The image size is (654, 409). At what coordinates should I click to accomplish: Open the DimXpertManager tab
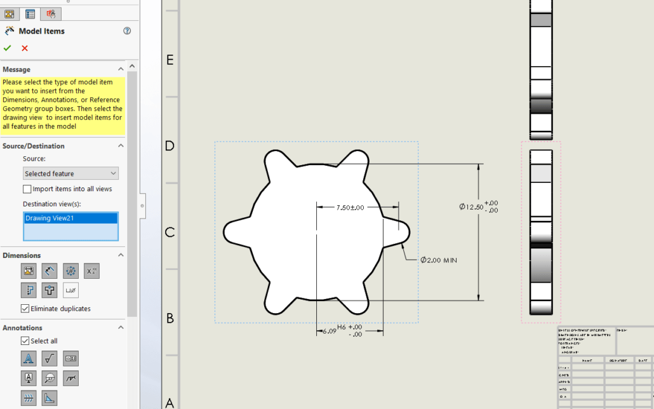(x=50, y=14)
